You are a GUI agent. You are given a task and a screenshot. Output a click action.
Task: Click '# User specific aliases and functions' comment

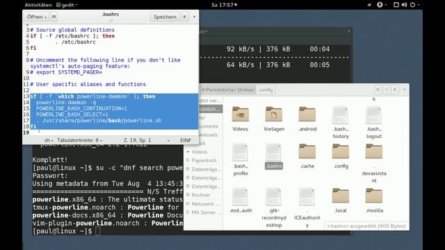pos(88,84)
